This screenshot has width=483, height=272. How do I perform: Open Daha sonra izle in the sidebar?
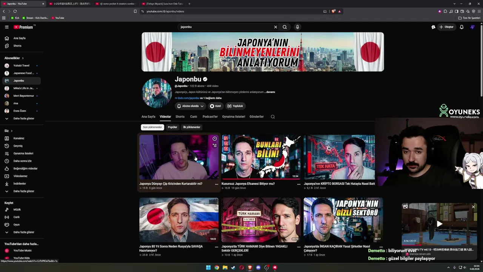pyautogui.click(x=22, y=161)
